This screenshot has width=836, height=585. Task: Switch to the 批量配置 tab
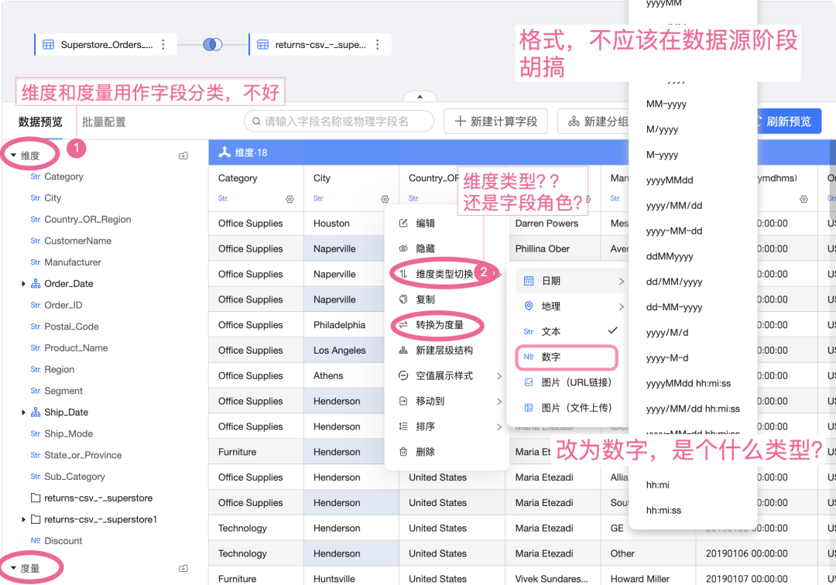pos(104,121)
